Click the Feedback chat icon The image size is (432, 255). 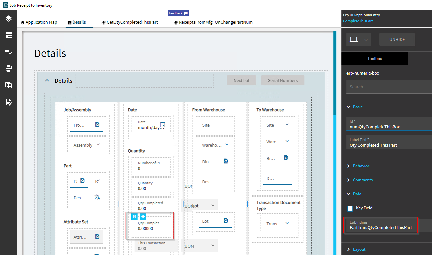[186, 13]
